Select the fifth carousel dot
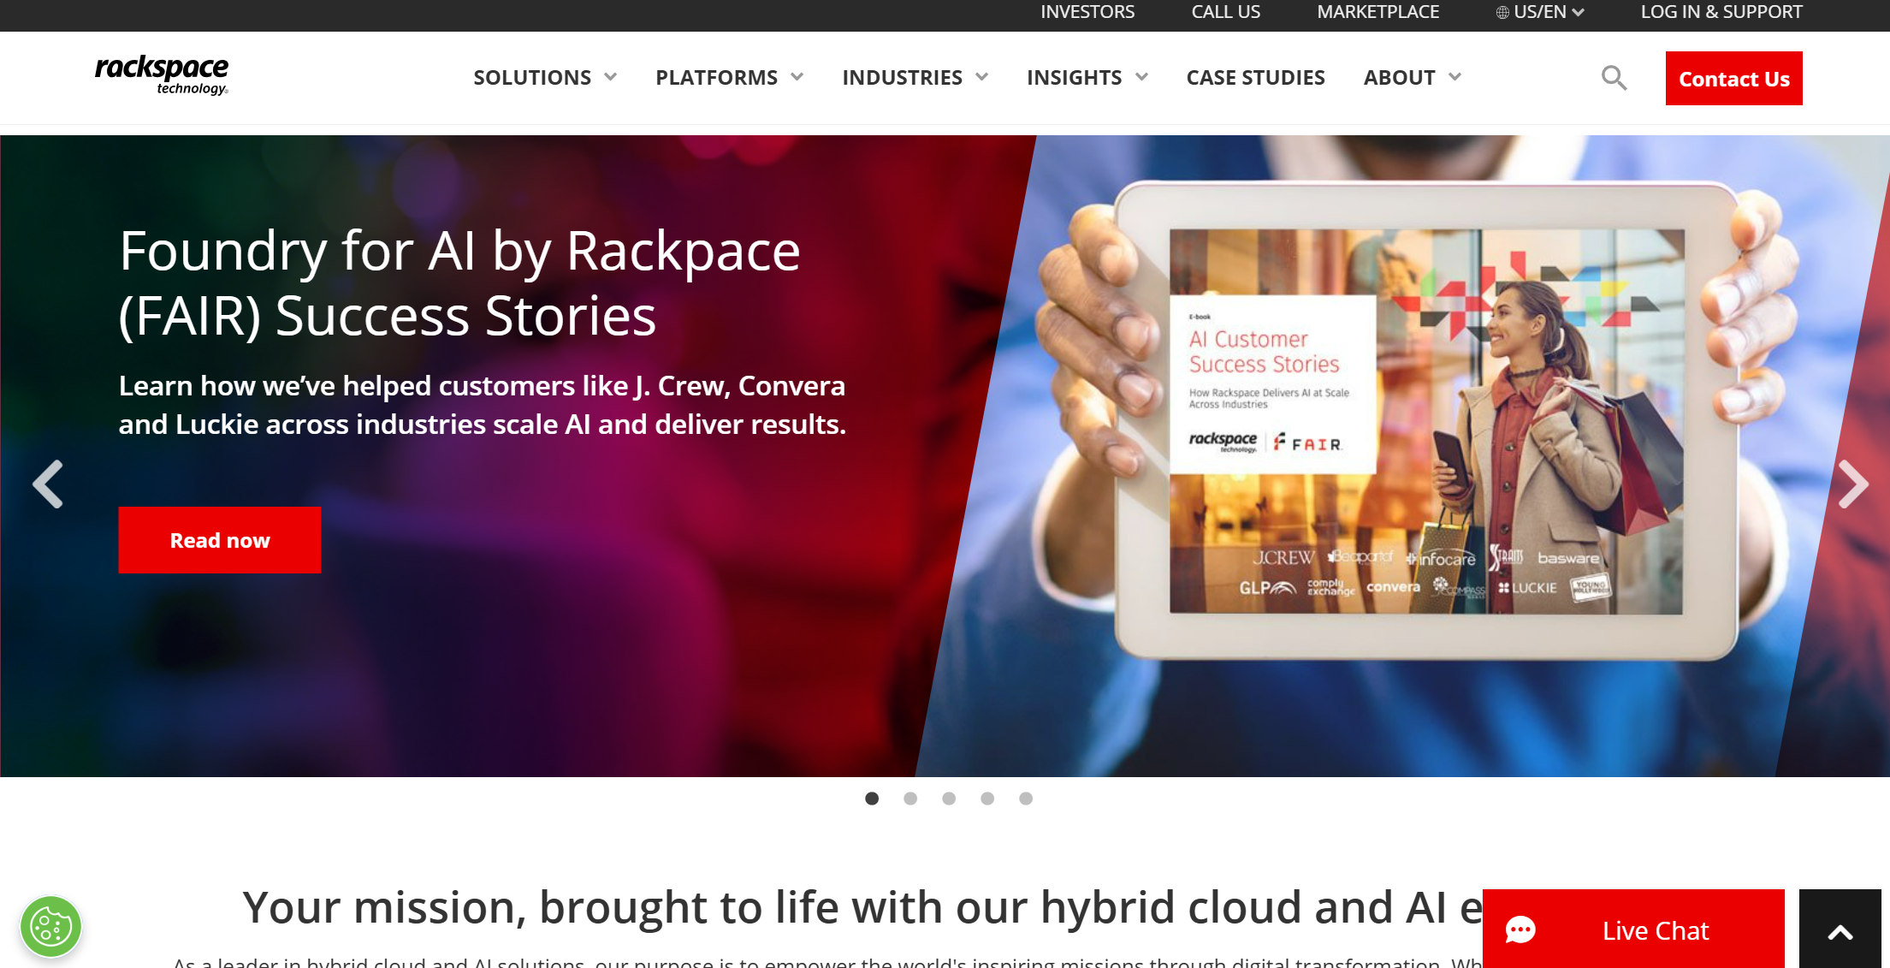Screen dimensions: 1890x968 click(1026, 799)
